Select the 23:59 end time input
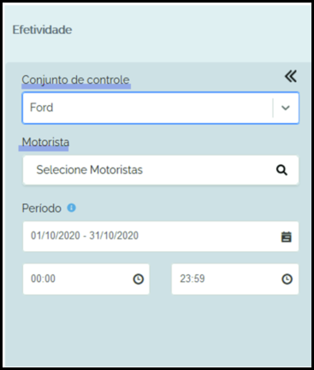314x370 pixels. 235,279
